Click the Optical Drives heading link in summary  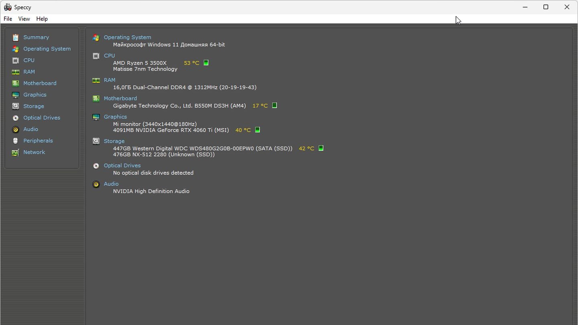[x=122, y=166]
